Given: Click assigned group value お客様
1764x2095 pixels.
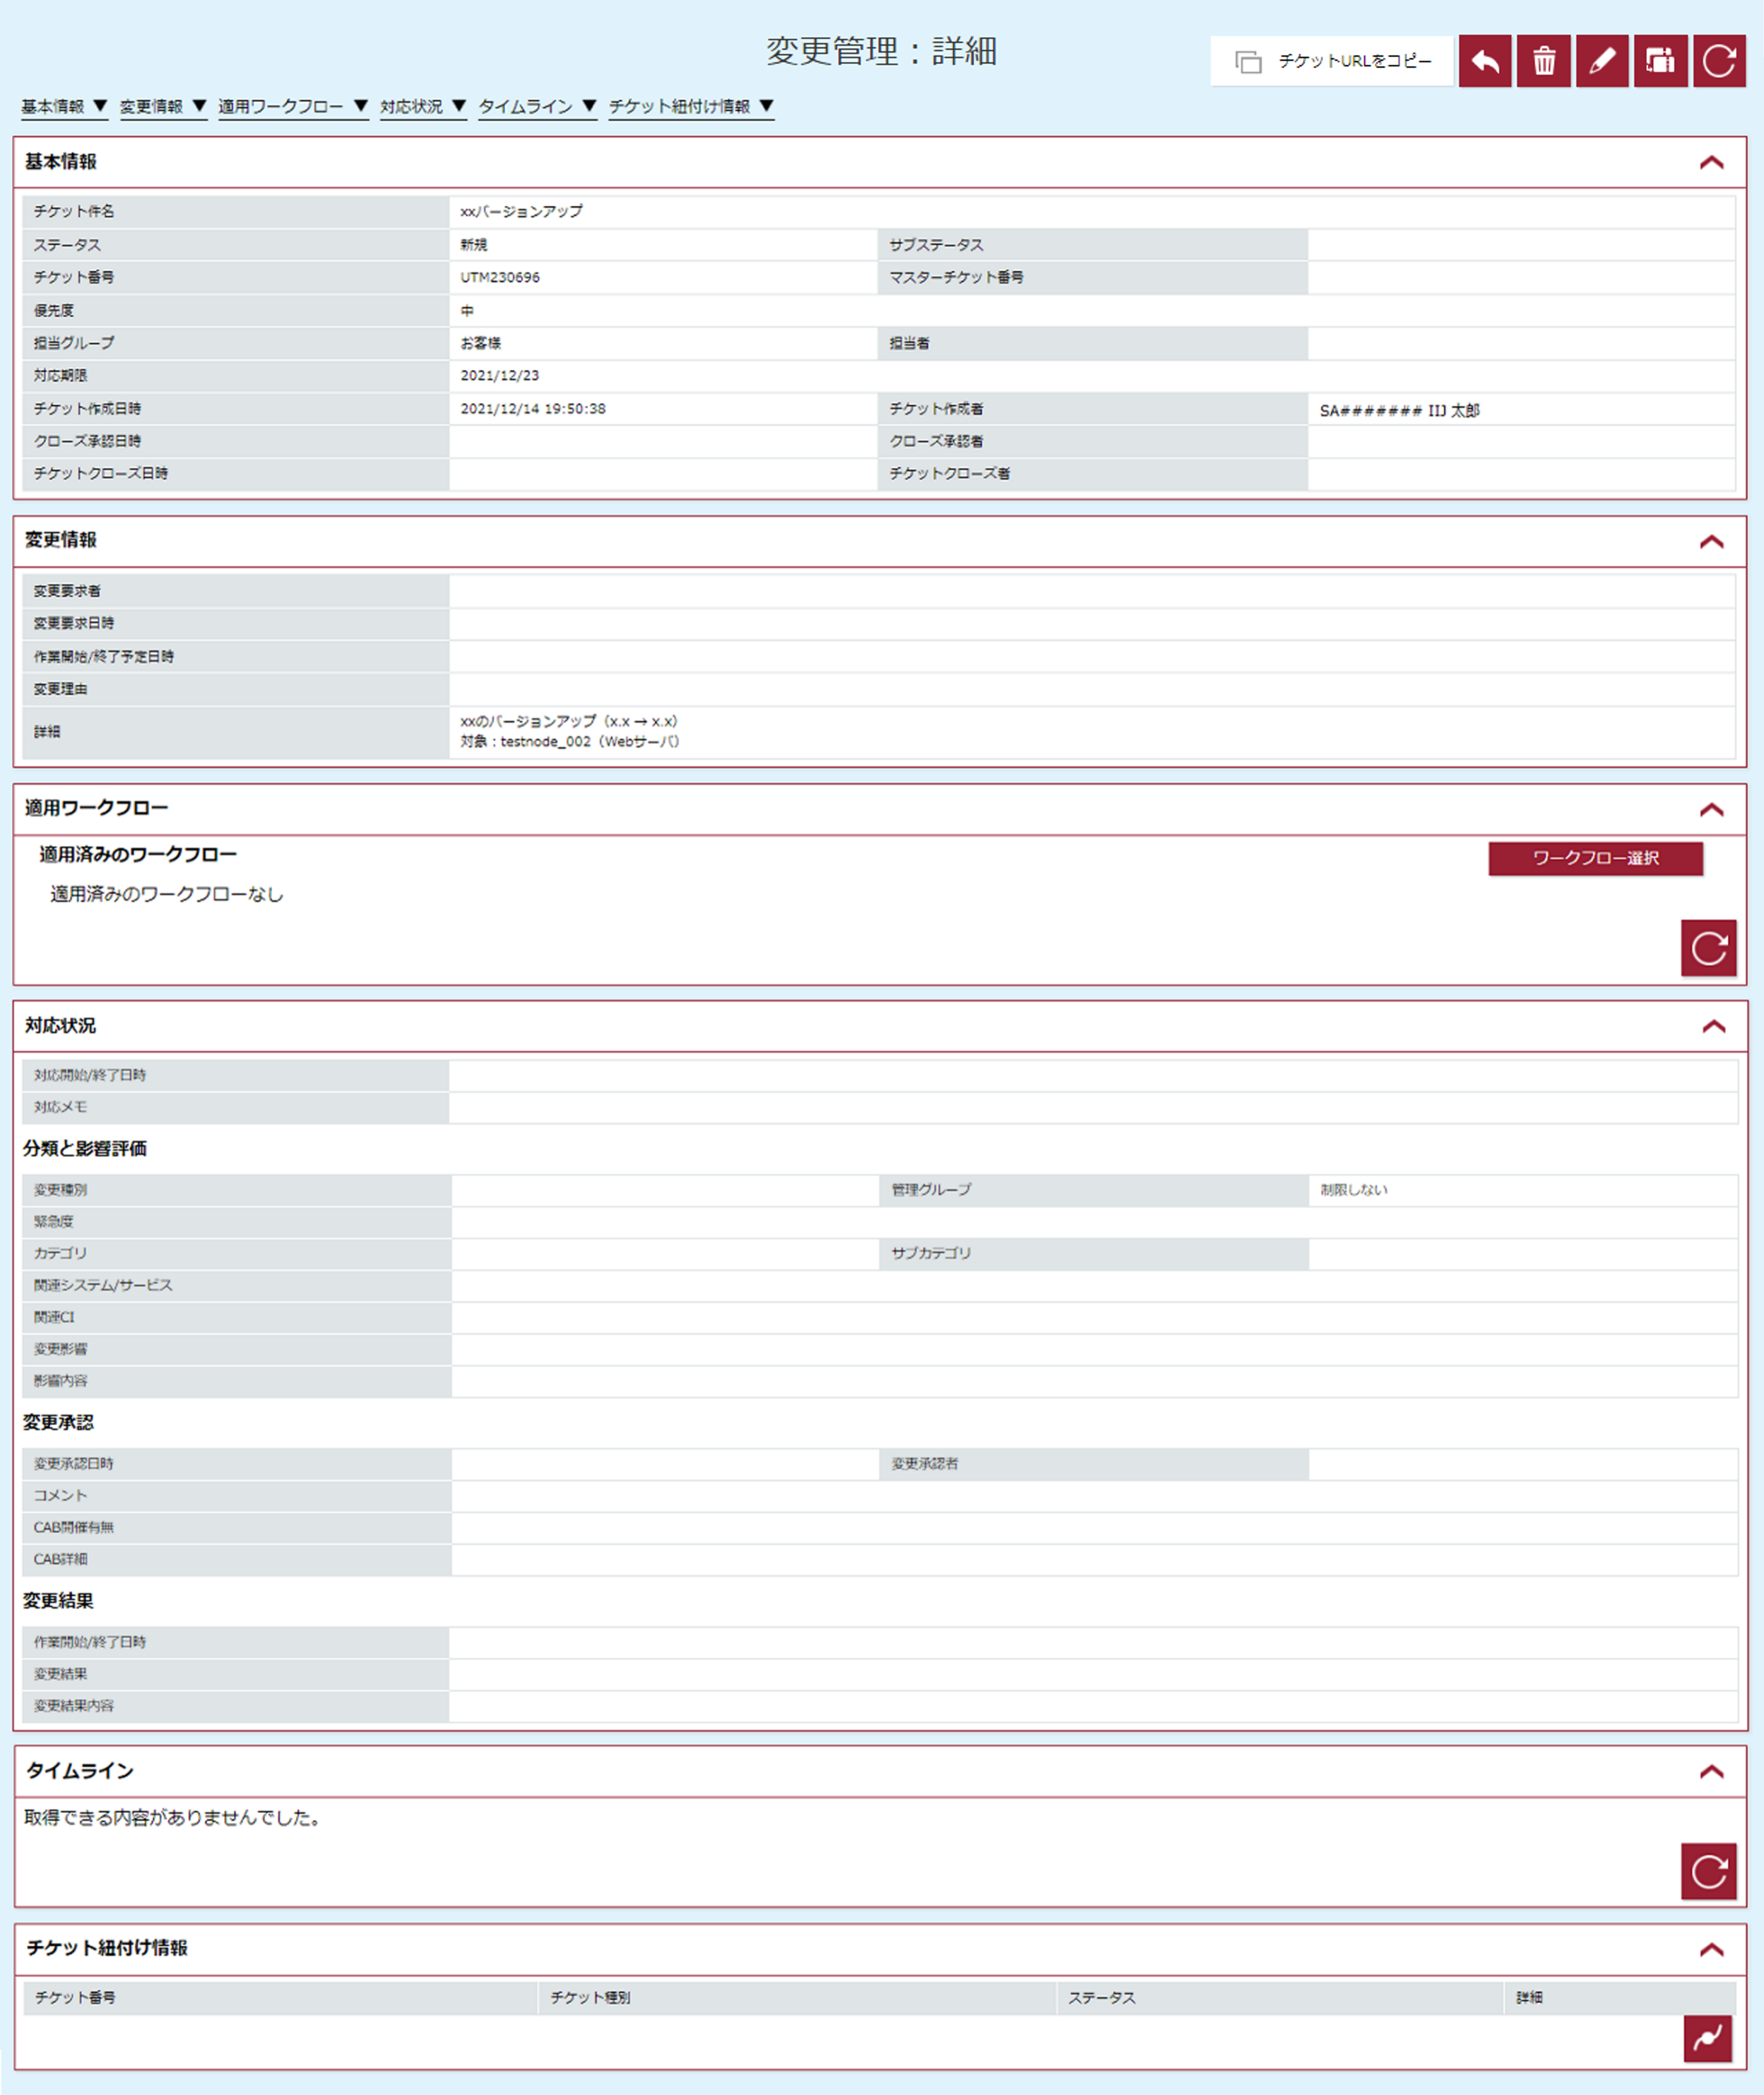Looking at the screenshot, I should (481, 342).
